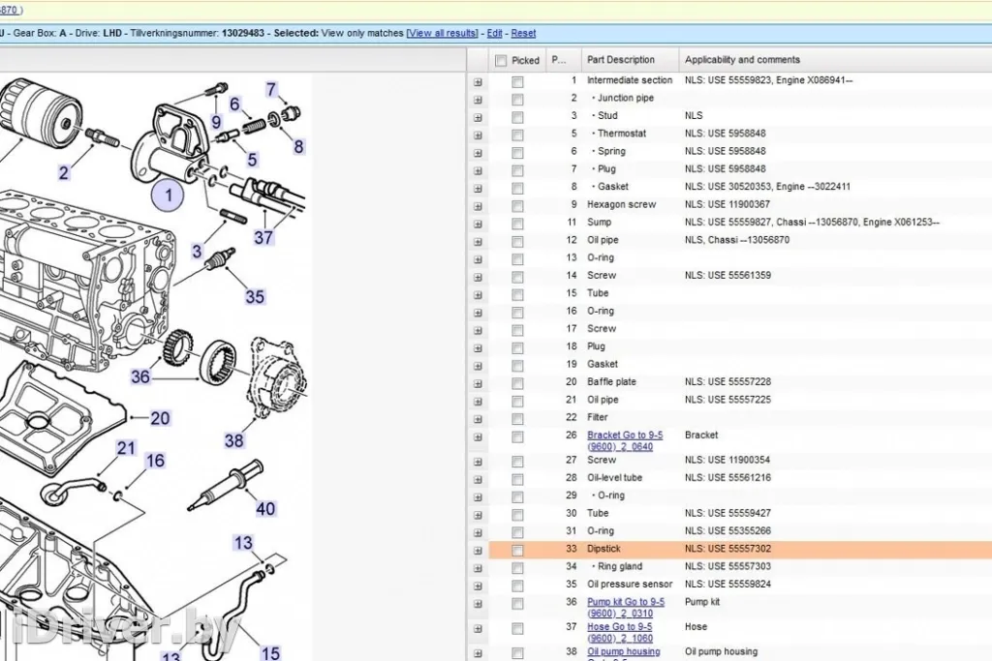Image resolution: width=992 pixels, height=661 pixels.
Task: Click callout 36 pump kit in diagram
Action: click(x=140, y=376)
